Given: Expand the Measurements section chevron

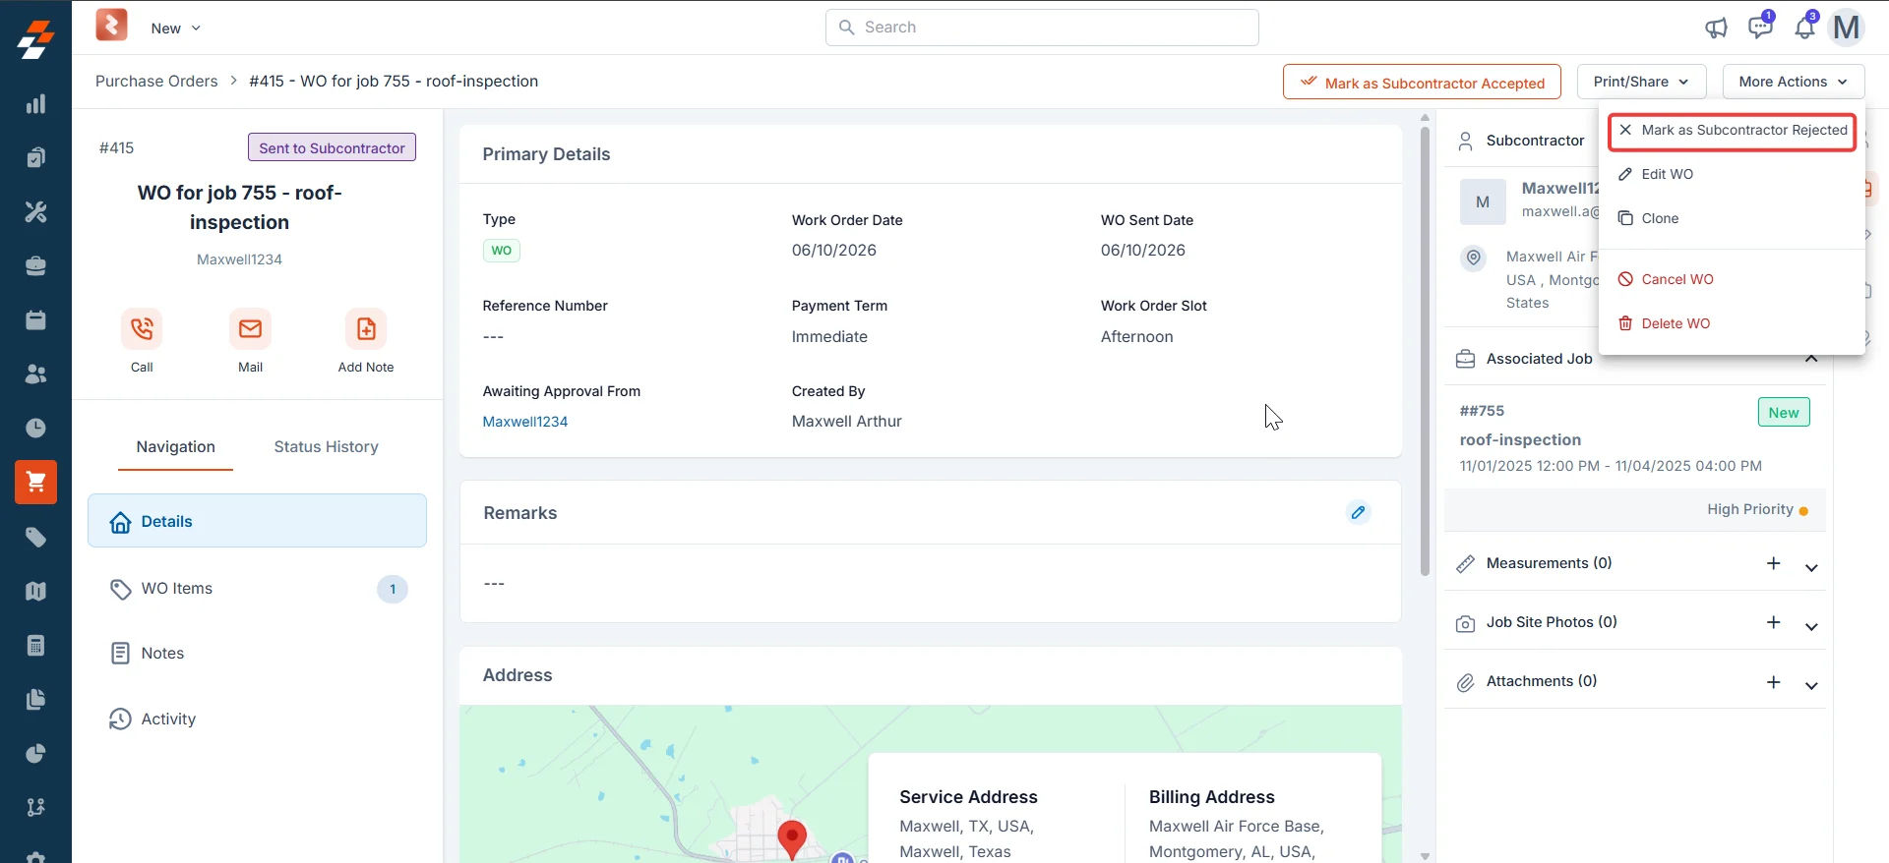Looking at the screenshot, I should coord(1811,568).
